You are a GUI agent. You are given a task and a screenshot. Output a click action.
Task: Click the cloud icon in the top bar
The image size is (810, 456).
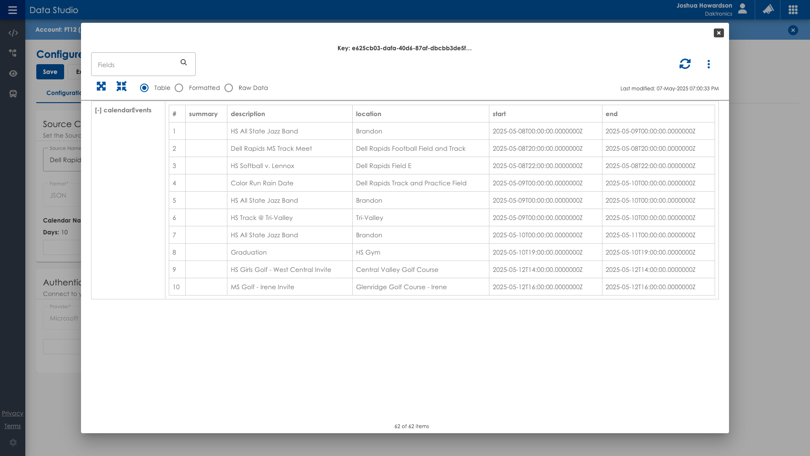point(768,9)
